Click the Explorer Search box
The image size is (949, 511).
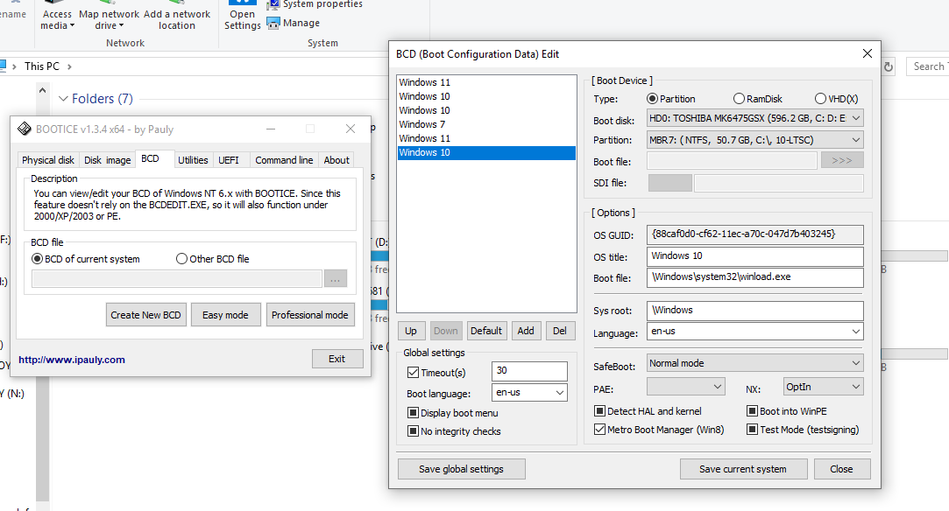[927, 66]
